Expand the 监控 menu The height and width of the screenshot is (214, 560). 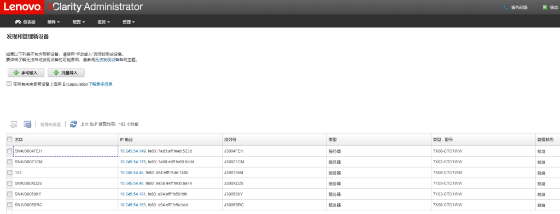[x=103, y=22]
